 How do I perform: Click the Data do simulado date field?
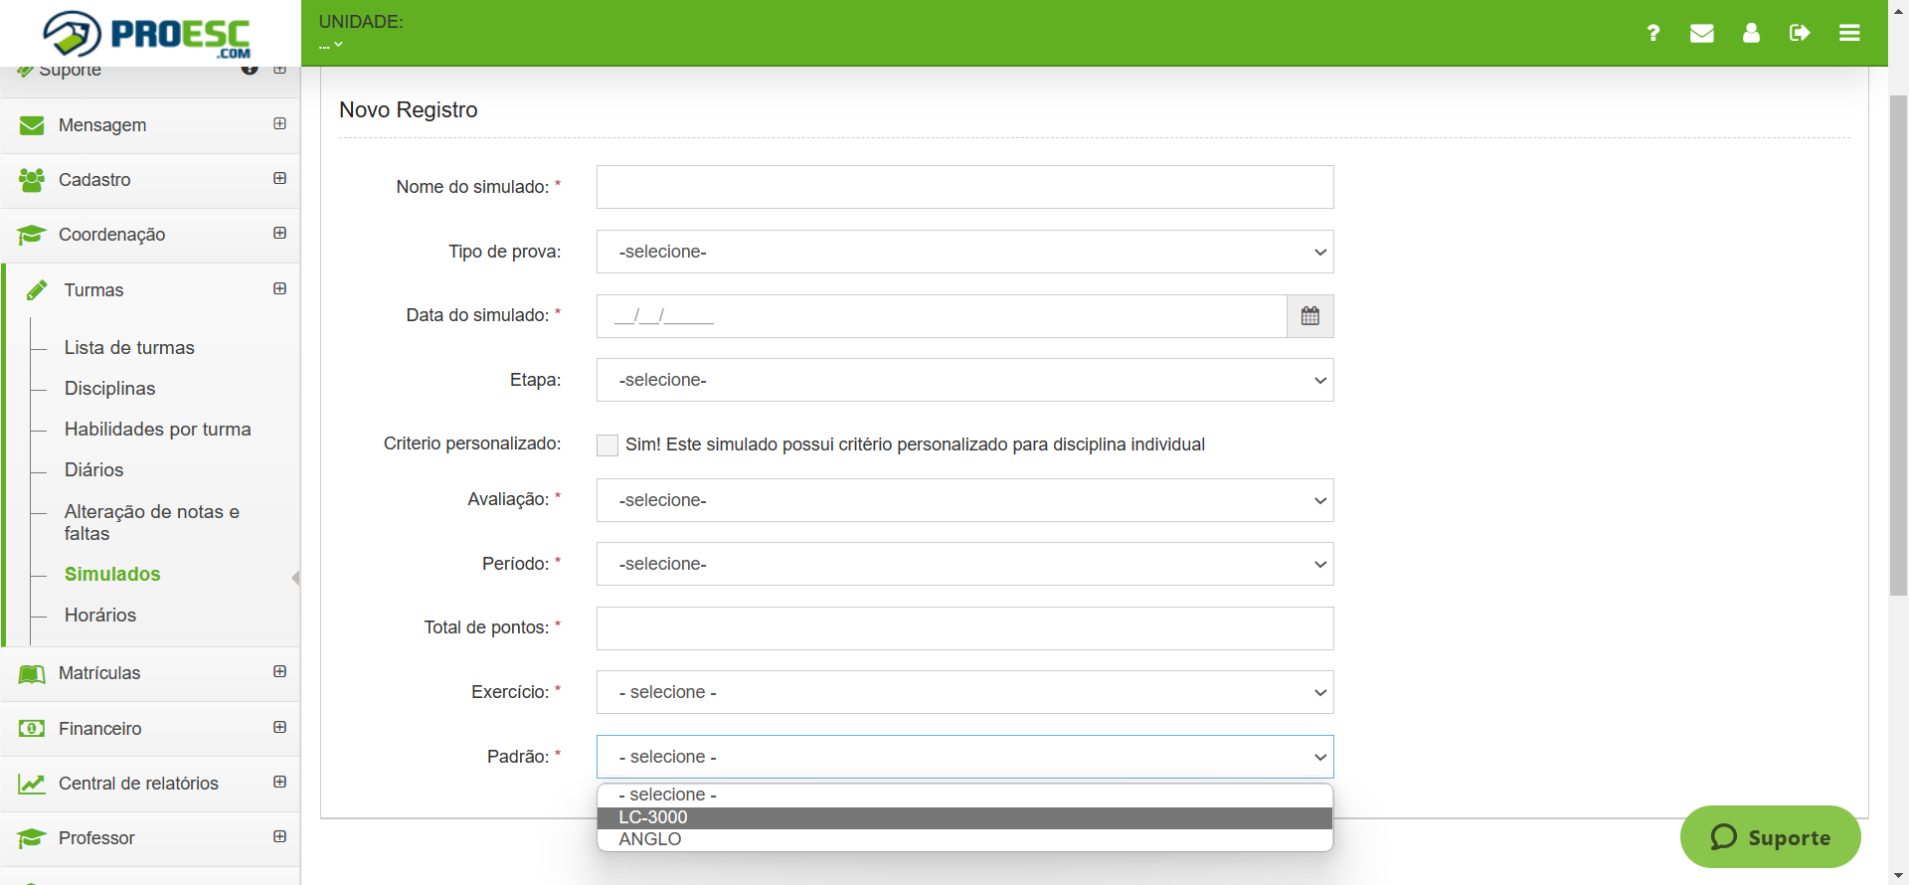(942, 316)
